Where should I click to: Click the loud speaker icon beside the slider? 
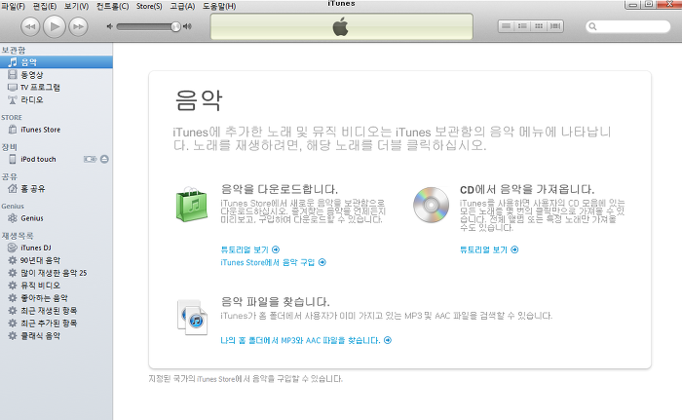click(x=187, y=26)
